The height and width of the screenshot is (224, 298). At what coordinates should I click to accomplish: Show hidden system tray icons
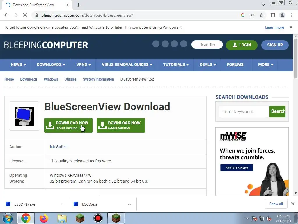[x=247, y=218]
